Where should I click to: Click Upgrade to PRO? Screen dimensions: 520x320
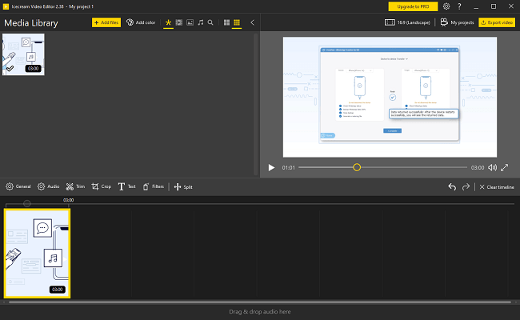click(x=413, y=6)
